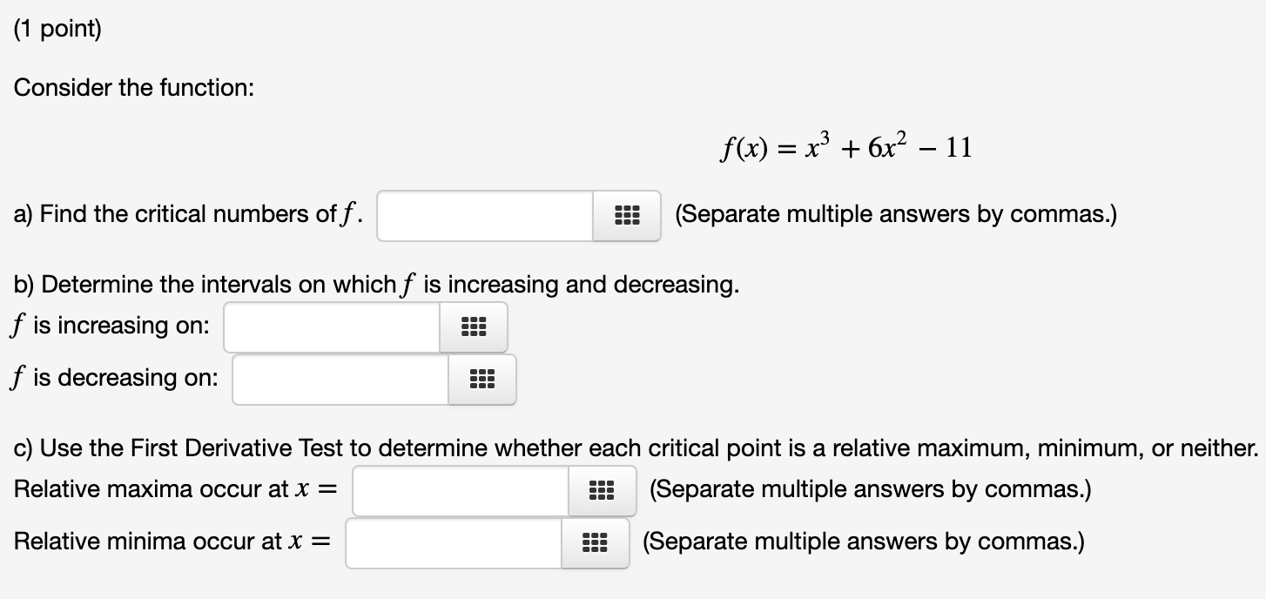Click the relative minima answer box

coord(453,542)
